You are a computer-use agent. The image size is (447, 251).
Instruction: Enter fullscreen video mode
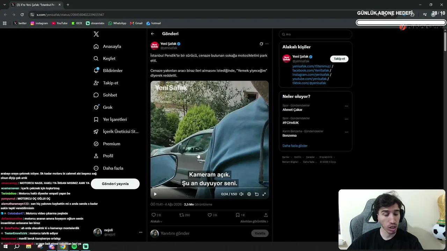(x=264, y=194)
